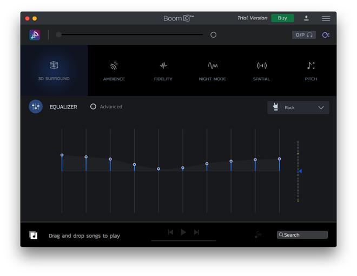Click the first equalizer band handle
Screen dimensions: 357x276
click(x=62, y=155)
